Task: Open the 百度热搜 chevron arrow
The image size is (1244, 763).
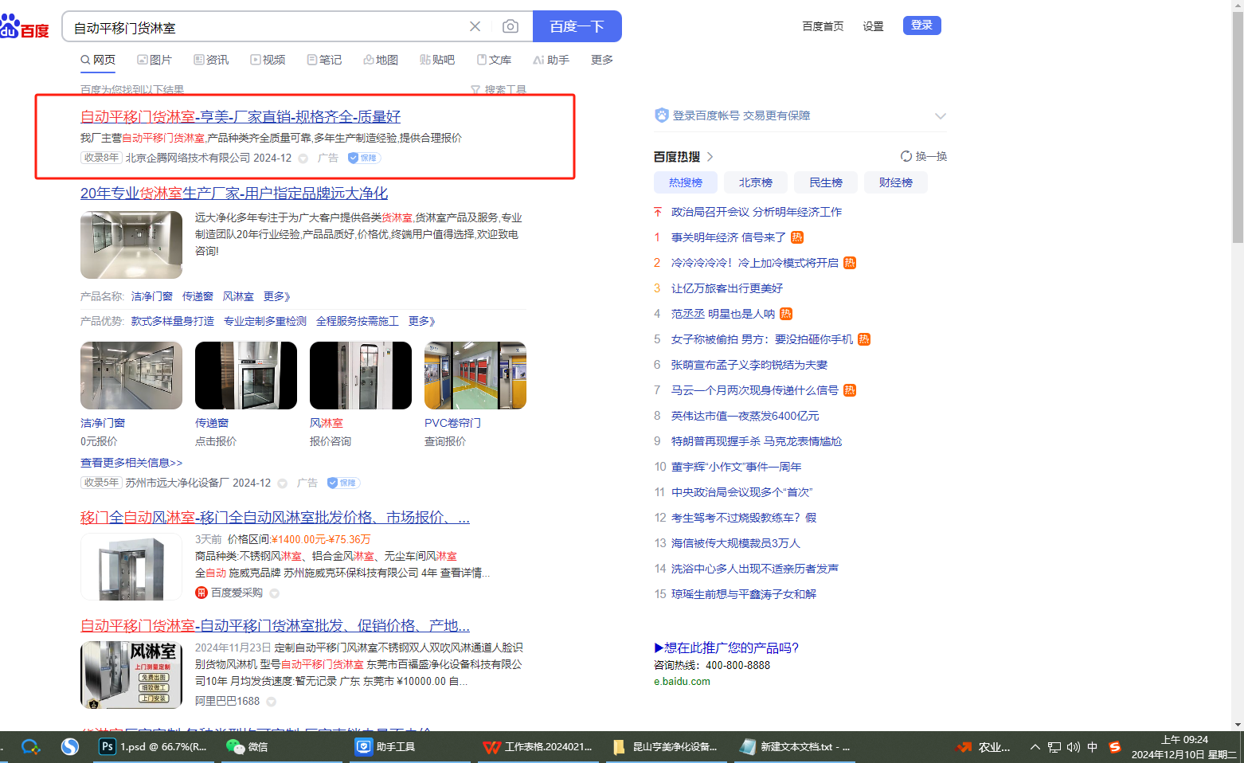Action: click(710, 157)
